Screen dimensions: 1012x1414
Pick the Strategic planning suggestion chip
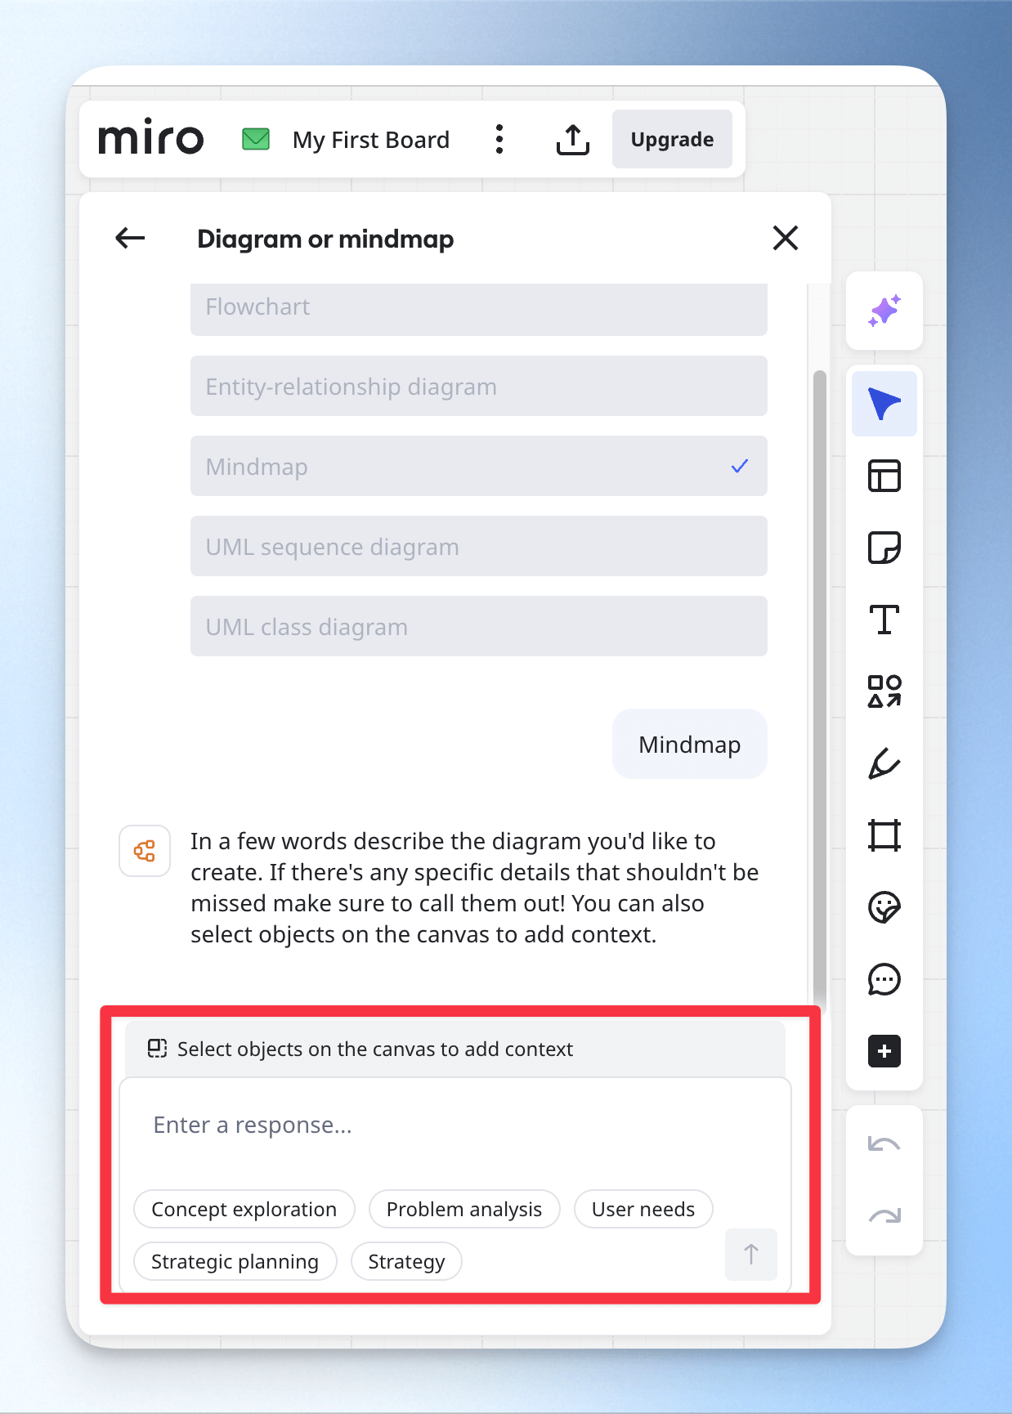tap(235, 1261)
